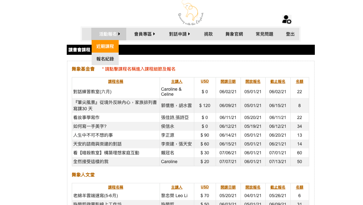This screenshot has height=205, width=363.
Task: Open course 對話練習教室(六月)
Action: pyautogui.click(x=92, y=92)
